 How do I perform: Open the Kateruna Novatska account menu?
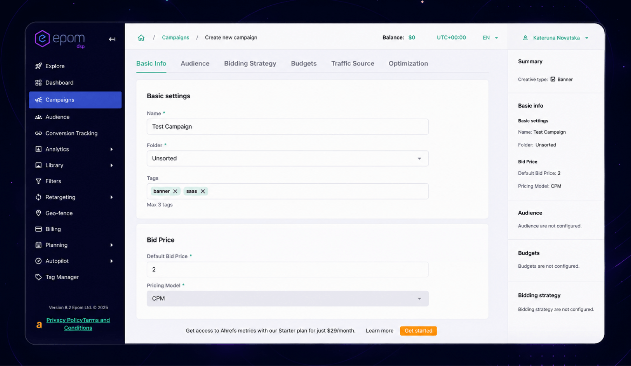[556, 38]
